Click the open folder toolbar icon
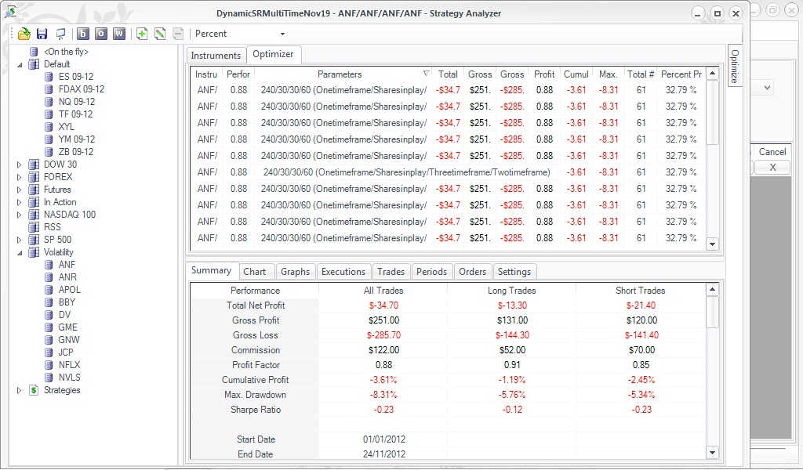The height and width of the screenshot is (470, 803). click(24, 34)
